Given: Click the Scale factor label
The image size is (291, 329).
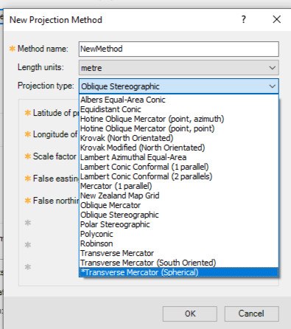Looking at the screenshot, I should (x=55, y=156).
